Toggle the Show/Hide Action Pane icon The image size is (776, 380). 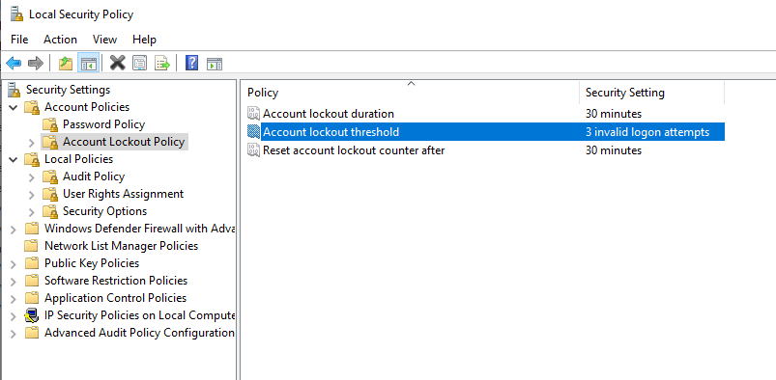[x=215, y=64]
